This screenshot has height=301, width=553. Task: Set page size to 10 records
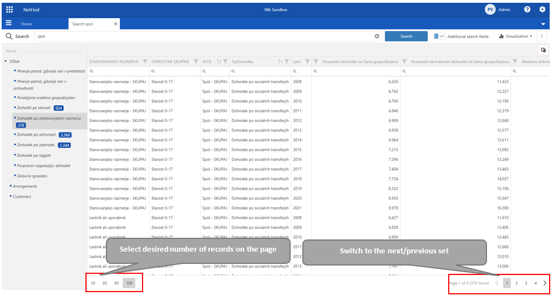(93, 283)
